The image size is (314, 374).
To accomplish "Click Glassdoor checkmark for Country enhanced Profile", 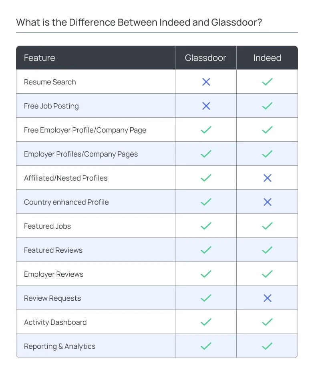I will (x=206, y=202).
